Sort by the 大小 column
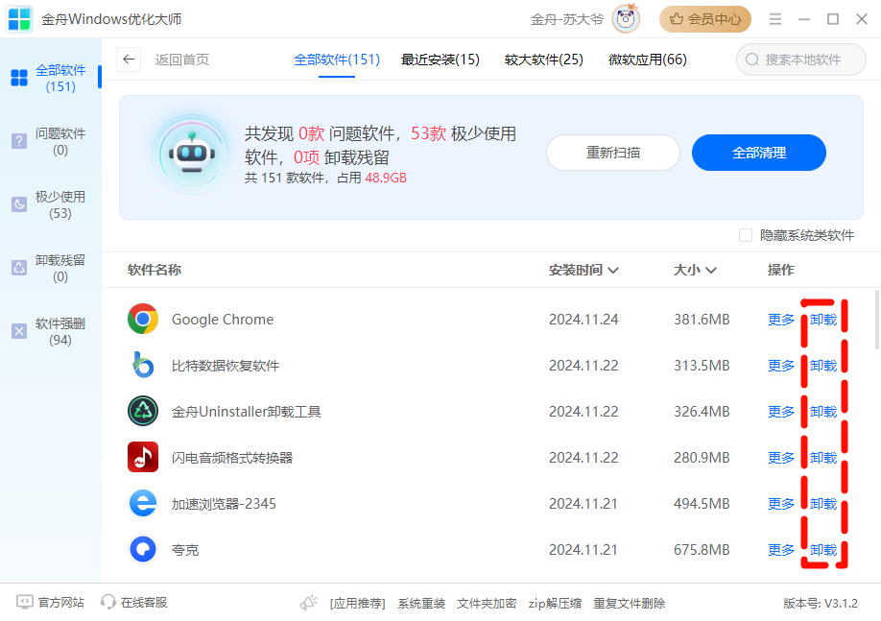Viewport: 881px width, 621px height. click(x=695, y=271)
